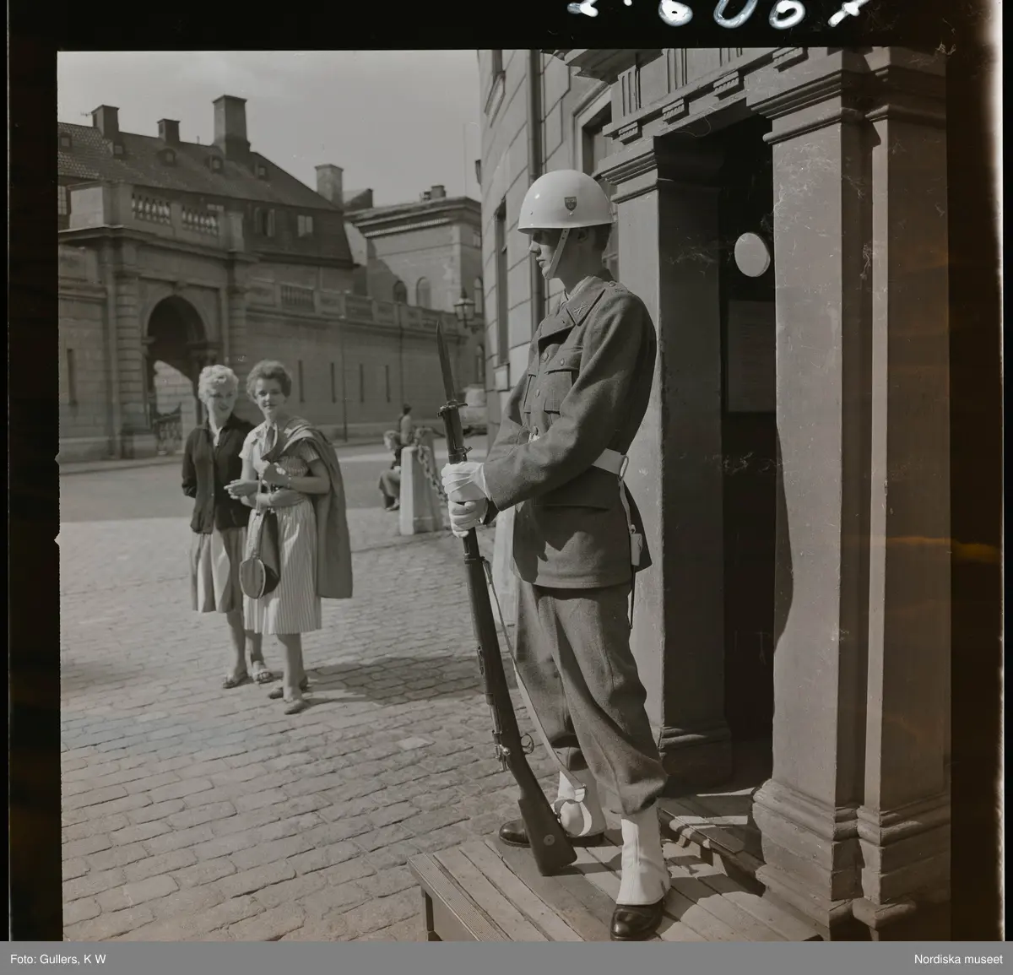Click the notice sign inside the sentry box
The height and width of the screenshot is (975, 1013).
pos(751,356)
